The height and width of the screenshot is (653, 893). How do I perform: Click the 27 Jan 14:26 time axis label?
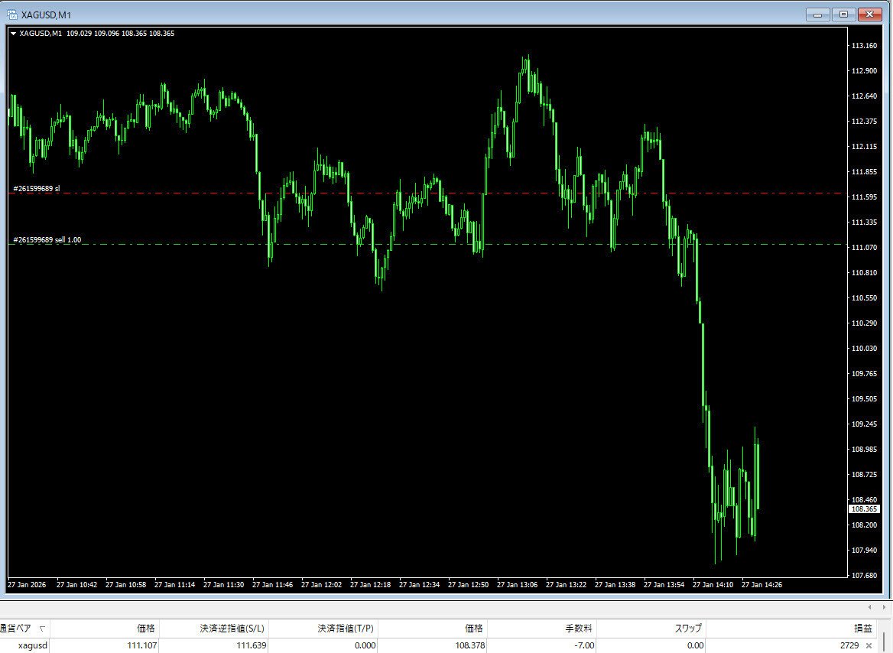pyautogui.click(x=763, y=584)
